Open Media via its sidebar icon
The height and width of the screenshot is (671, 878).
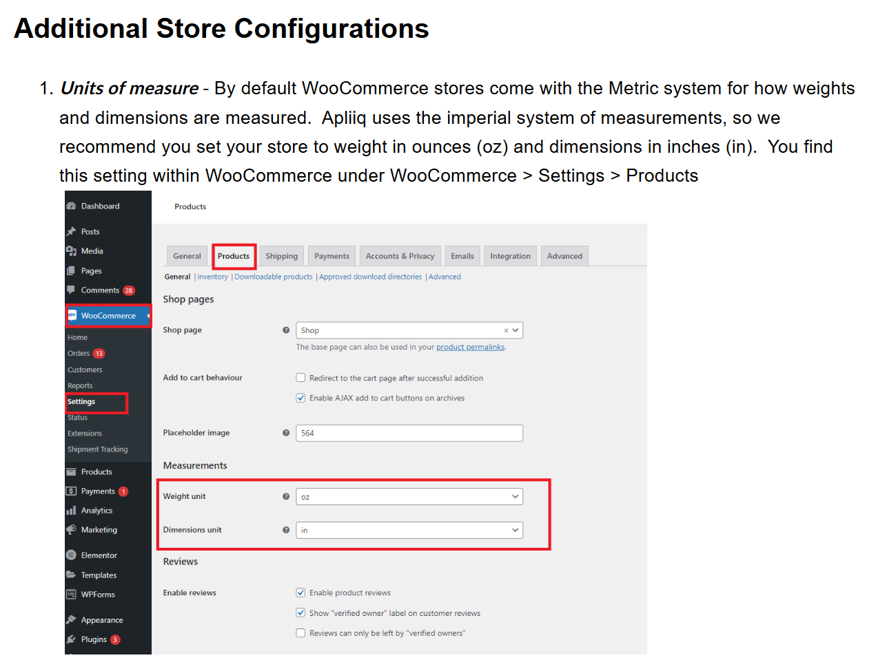click(71, 251)
